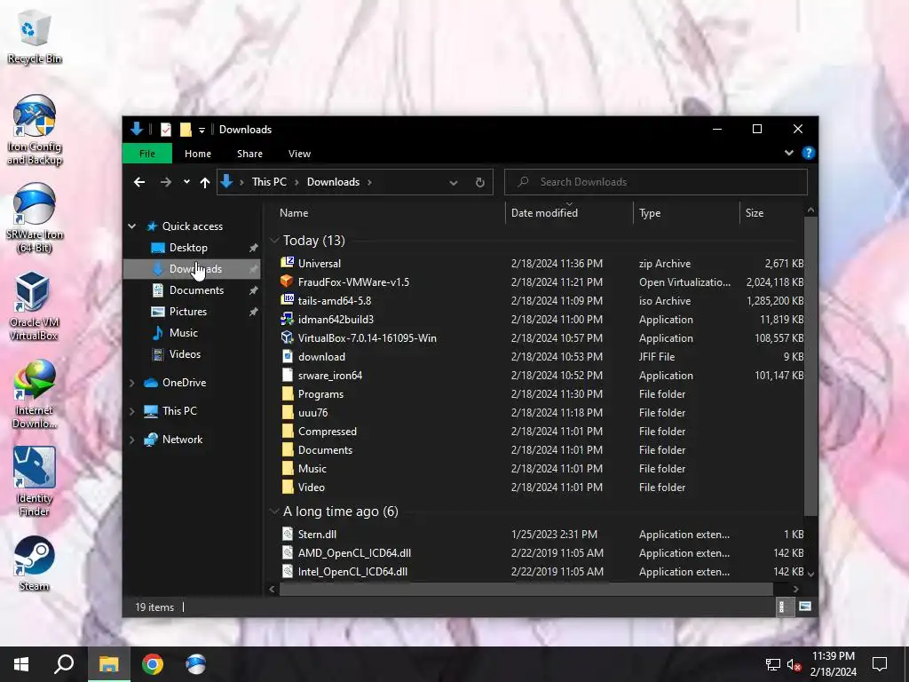Click This PC in the address breadcrumb

269,182
